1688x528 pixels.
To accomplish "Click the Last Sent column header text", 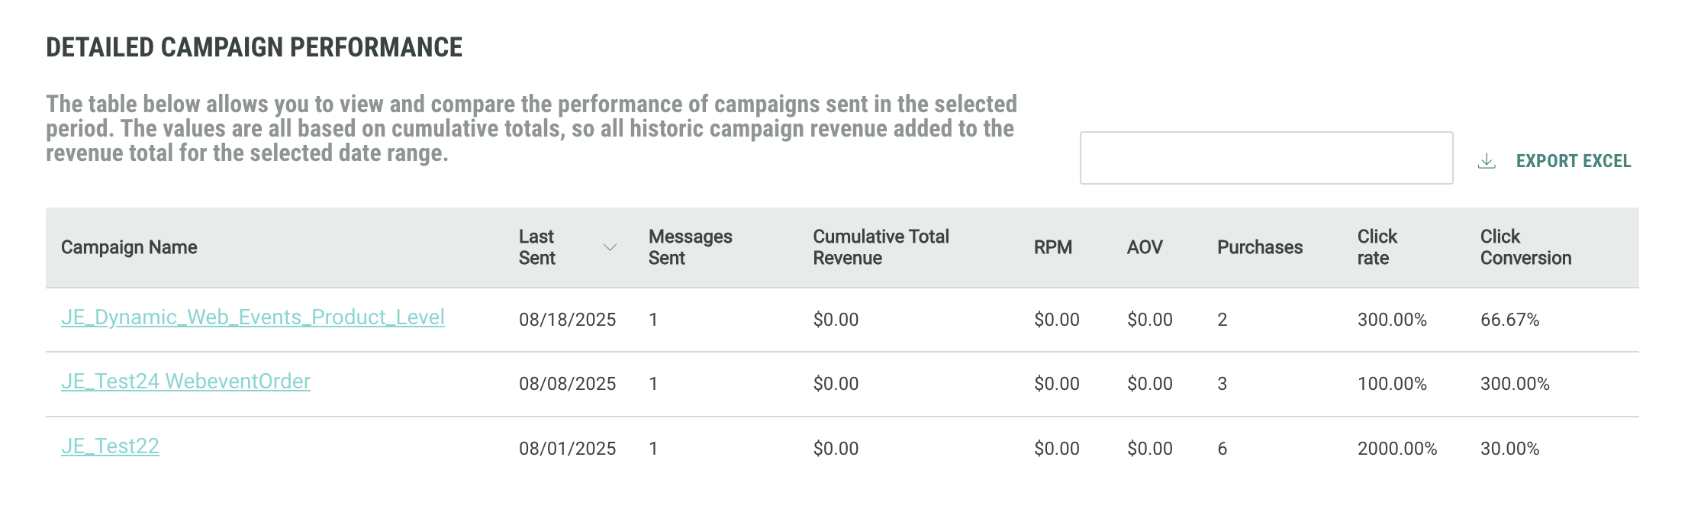I will tap(536, 247).
